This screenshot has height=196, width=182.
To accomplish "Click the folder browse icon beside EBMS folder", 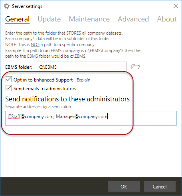I will (136, 66).
